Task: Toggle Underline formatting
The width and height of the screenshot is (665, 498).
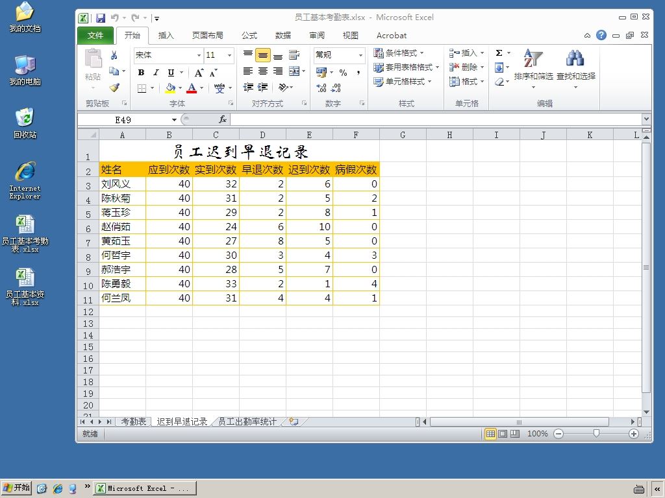Action: tap(171, 73)
